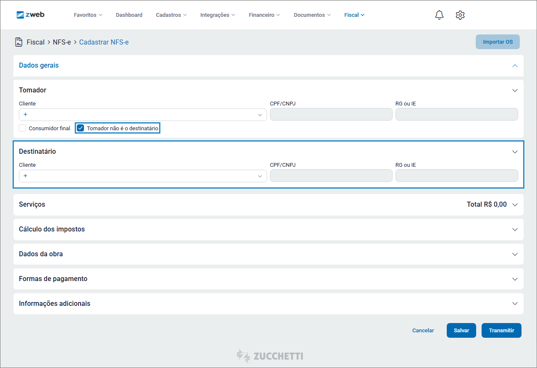Open the settings gear icon
This screenshot has width=537, height=368.
(460, 15)
